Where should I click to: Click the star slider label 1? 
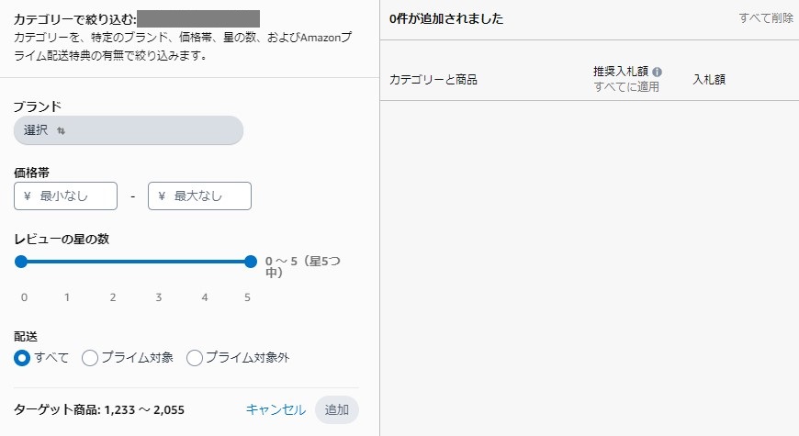[67, 297]
